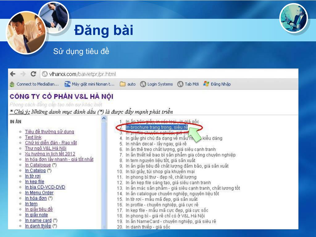This screenshot has width=316, height=237.
Task: Open the auto bookmark folder
Action: coord(127,84)
